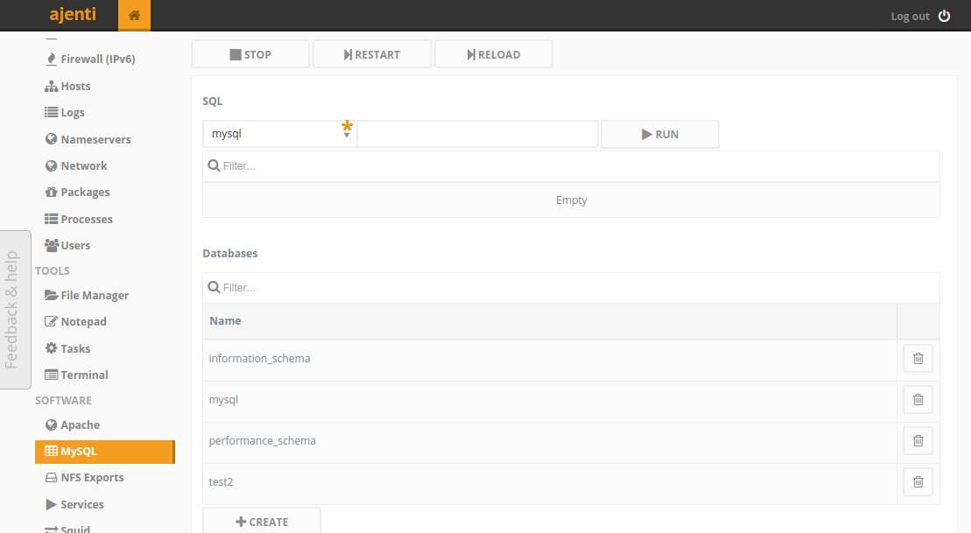Click the Users group icon
Screen dimensions: 971x533
[52, 245]
